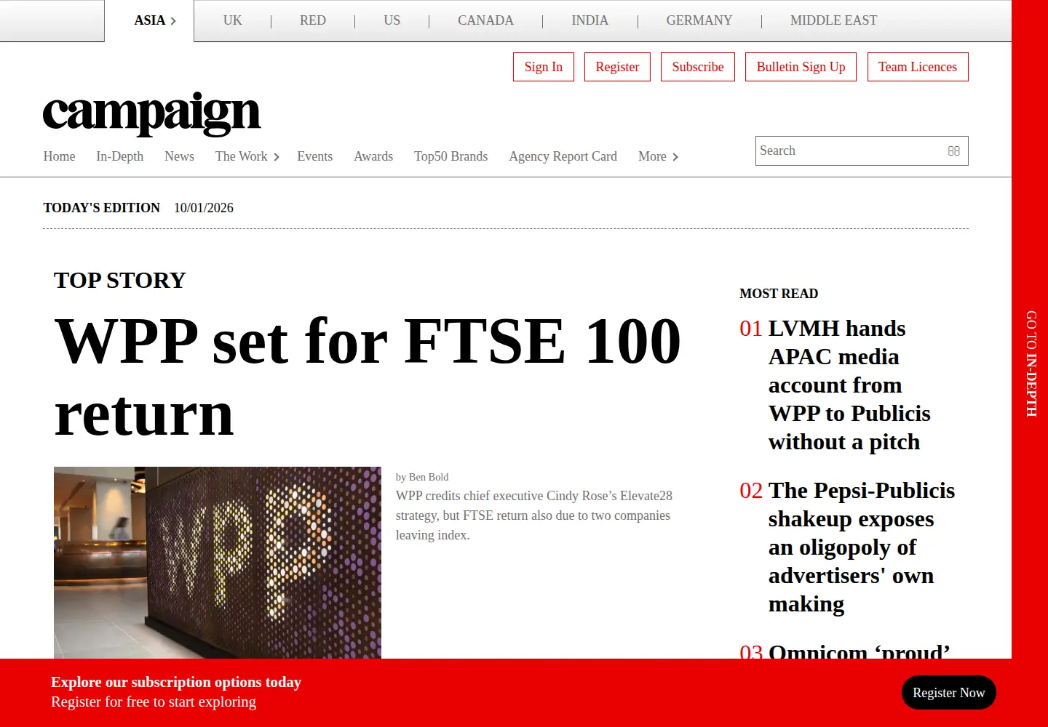
Task: Expand the More menu chevron
Action: pyautogui.click(x=675, y=157)
